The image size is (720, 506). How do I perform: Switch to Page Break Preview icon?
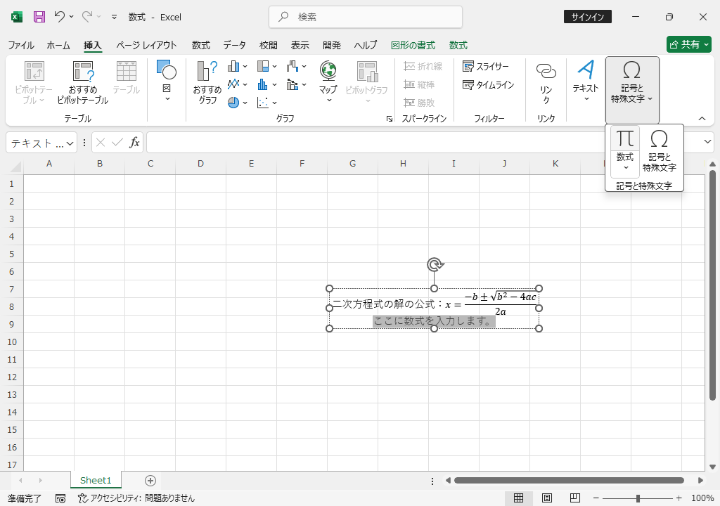[x=575, y=498]
